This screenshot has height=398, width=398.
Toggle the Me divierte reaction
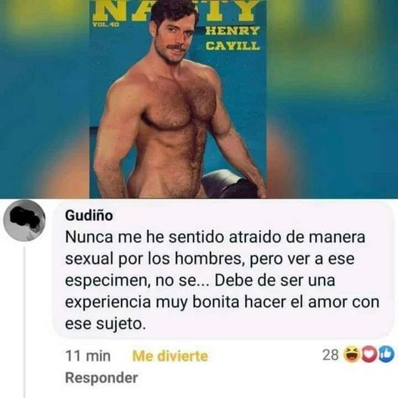(170, 356)
